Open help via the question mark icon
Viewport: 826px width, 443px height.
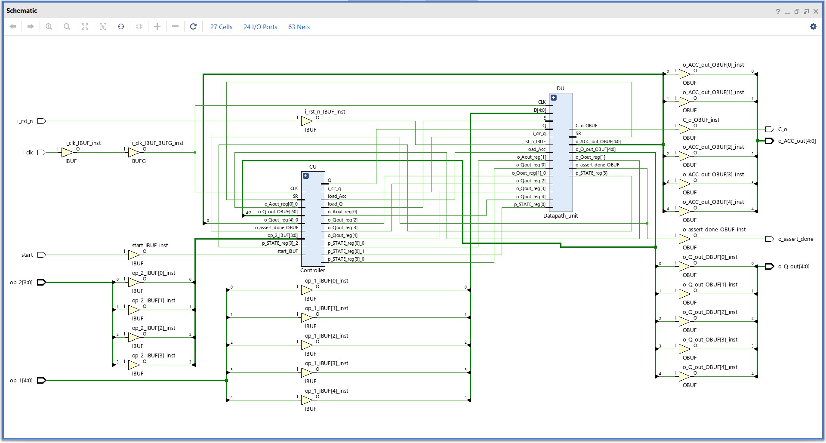point(778,11)
